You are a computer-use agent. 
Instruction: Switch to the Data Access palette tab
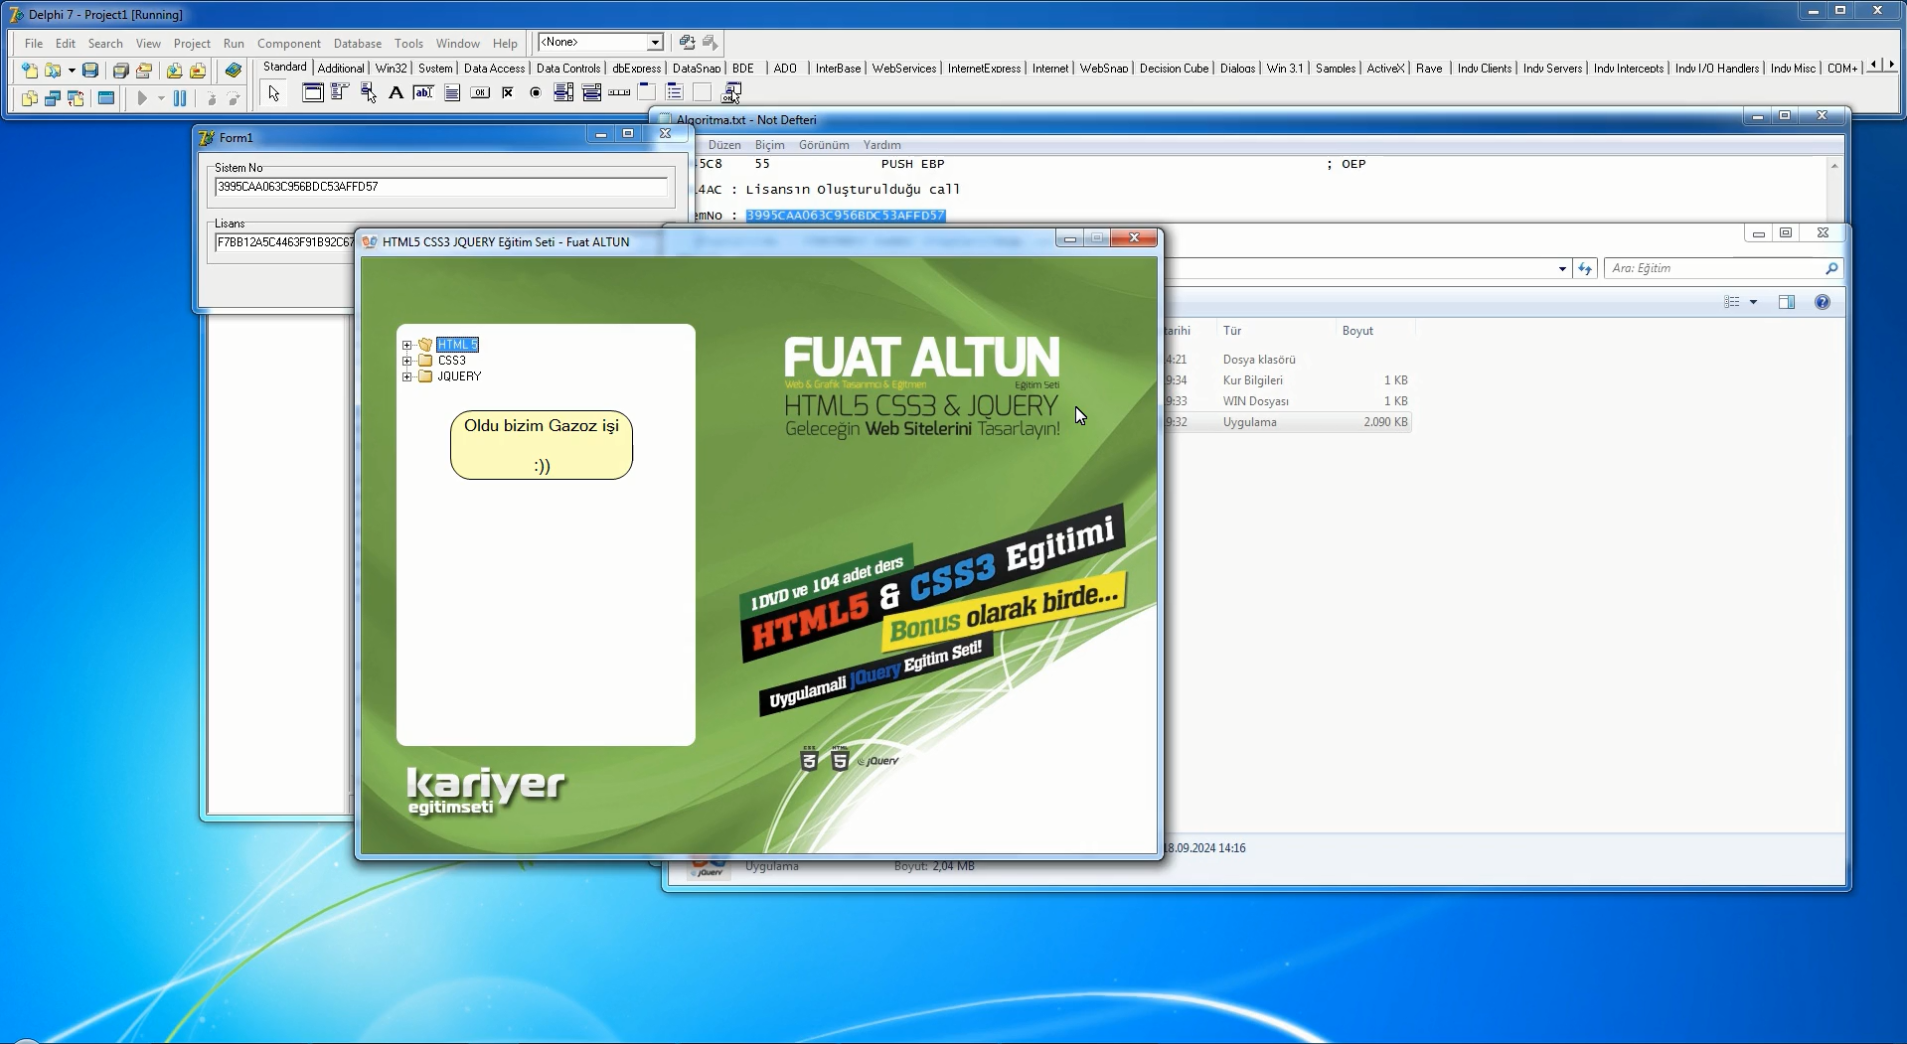point(494,69)
